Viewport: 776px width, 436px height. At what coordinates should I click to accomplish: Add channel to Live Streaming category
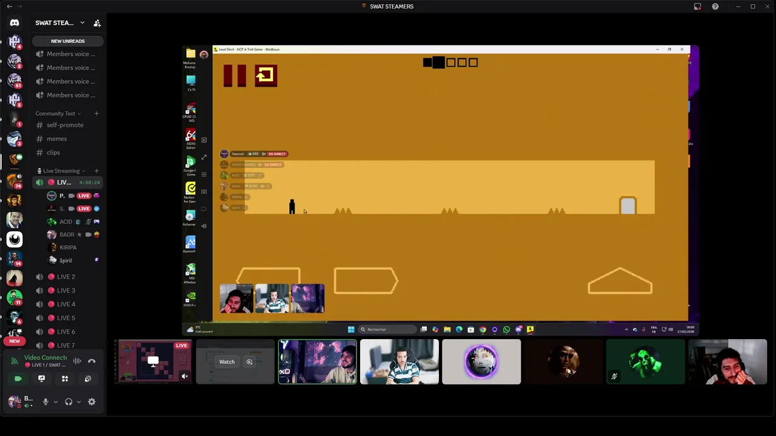96,171
